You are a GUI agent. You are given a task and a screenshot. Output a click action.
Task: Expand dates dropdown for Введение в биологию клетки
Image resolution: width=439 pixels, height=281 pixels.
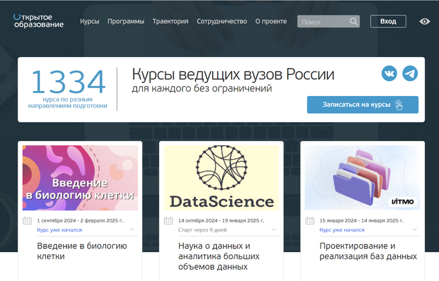(132, 230)
